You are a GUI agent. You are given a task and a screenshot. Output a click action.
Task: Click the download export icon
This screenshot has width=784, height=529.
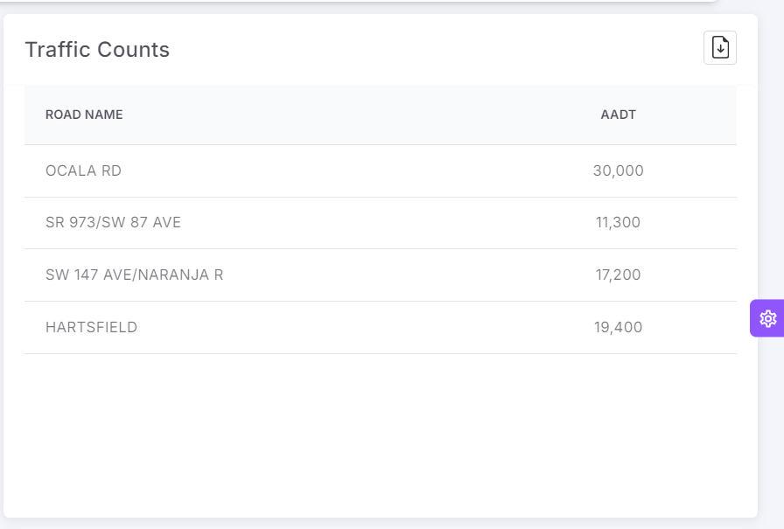[x=719, y=48]
